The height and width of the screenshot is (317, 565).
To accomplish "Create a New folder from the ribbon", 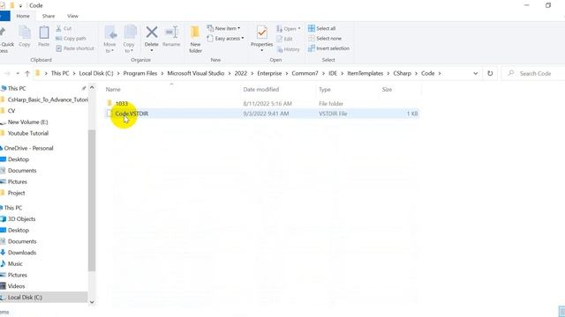I will click(195, 40).
